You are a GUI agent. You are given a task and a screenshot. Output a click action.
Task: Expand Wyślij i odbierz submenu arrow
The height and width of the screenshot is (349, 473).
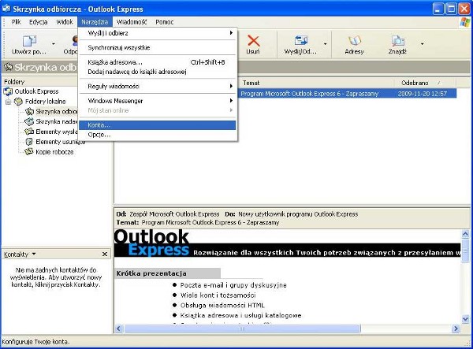(x=231, y=33)
